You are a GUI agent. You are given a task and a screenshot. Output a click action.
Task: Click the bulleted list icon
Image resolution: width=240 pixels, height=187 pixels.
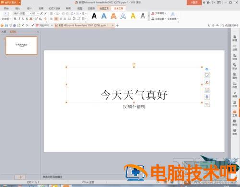pyautogui.click(x=51, y=13)
